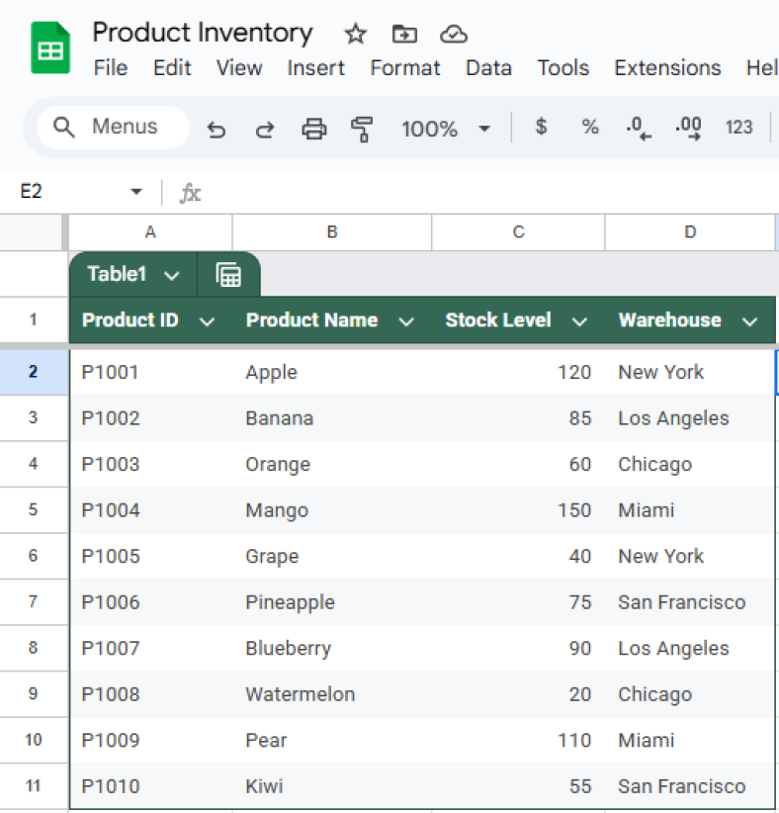Open more number formats via 123 button
Image resolution: width=779 pixels, height=813 pixels.
click(738, 128)
